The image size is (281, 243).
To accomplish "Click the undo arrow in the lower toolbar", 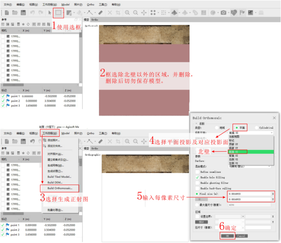I will click(32, 141).
